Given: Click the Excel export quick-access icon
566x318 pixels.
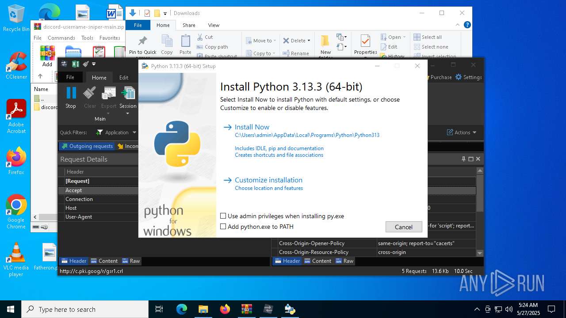Looking at the screenshot, I should [76, 64].
